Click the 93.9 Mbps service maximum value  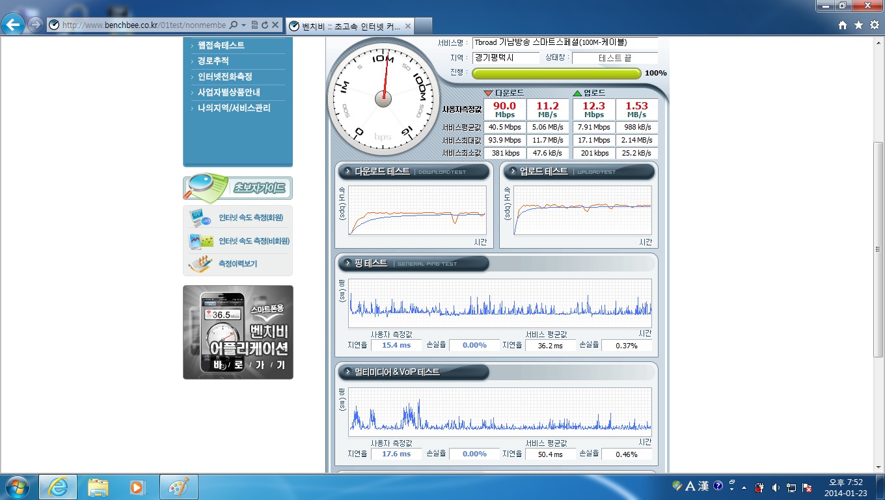[505, 140]
